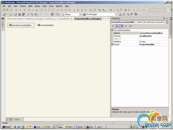Select ProjectInstaller.cs [Design] tab
This screenshot has width=173, height=130.
click(88, 19)
